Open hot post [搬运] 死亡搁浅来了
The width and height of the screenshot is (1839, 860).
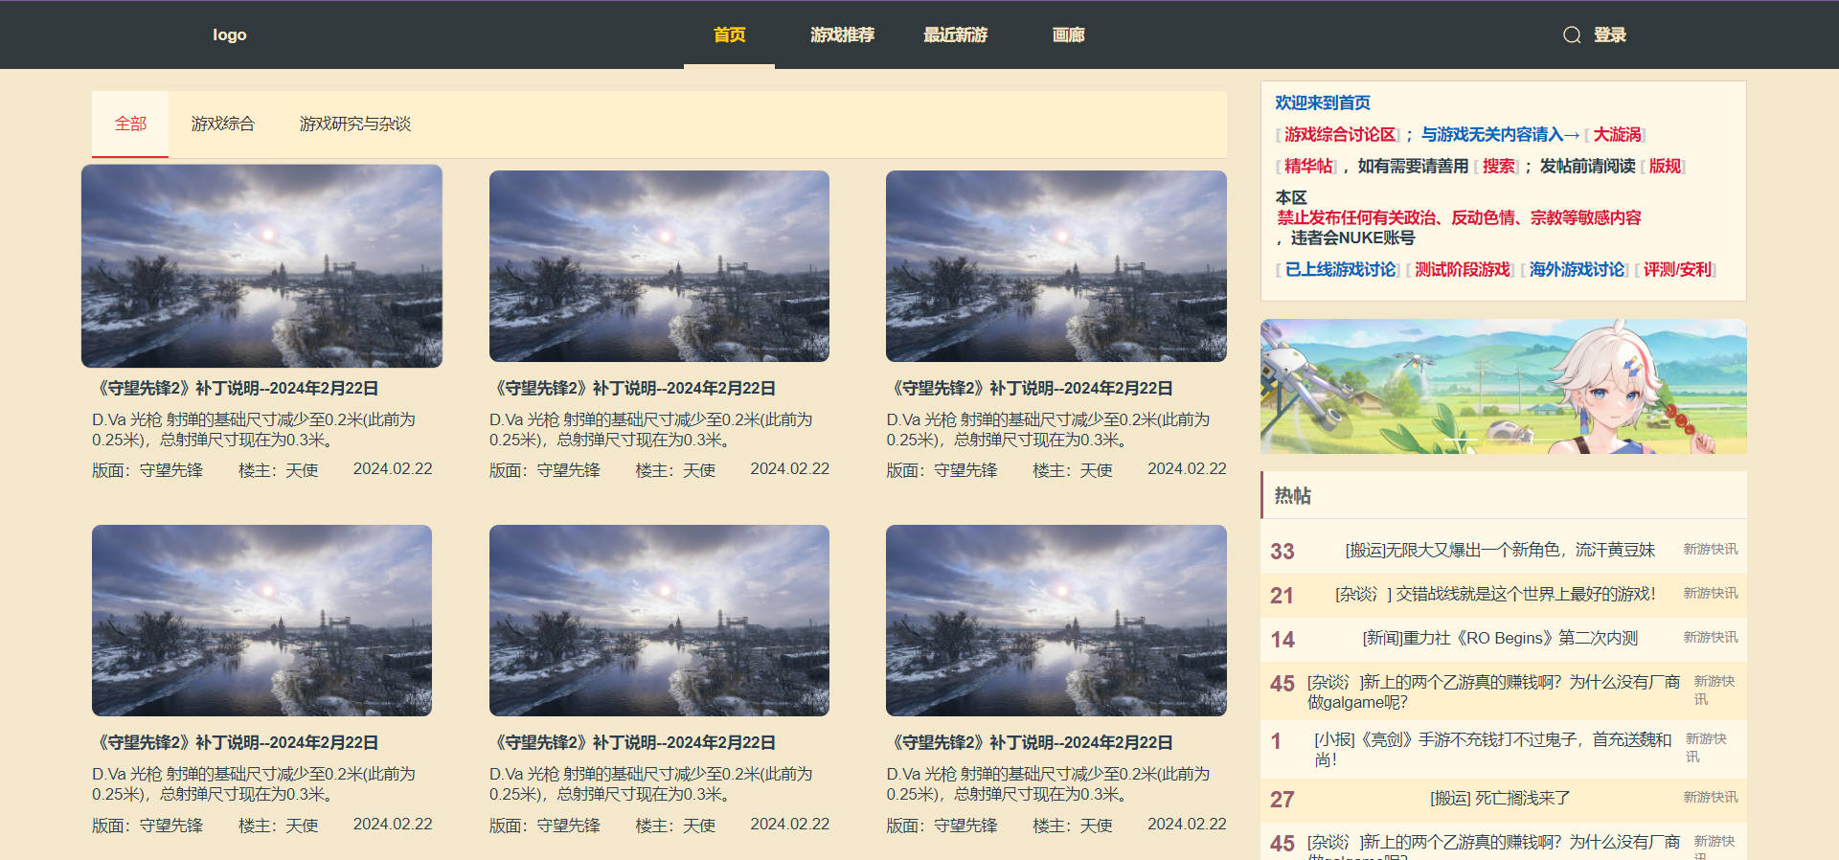[x=1500, y=798]
